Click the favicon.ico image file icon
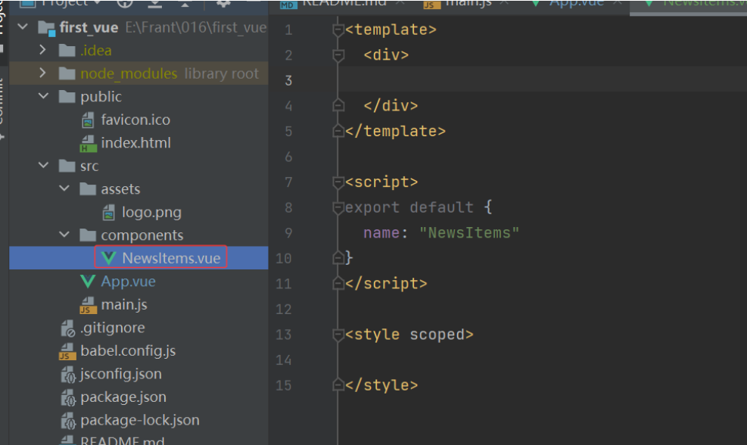Screen dimensions: 747x445 point(88,120)
